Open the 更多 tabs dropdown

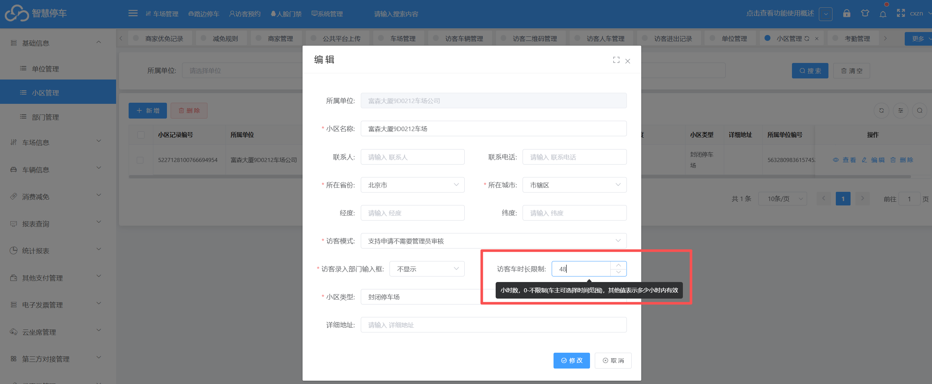click(x=919, y=39)
